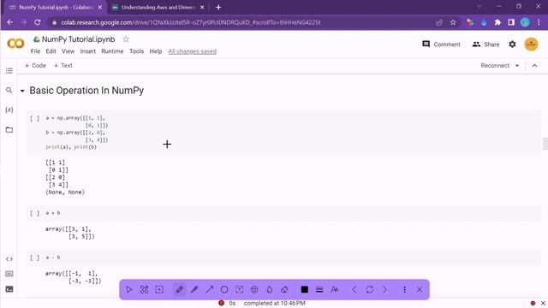Select the highlighter marker tool
The image size is (548, 308).
point(194,289)
